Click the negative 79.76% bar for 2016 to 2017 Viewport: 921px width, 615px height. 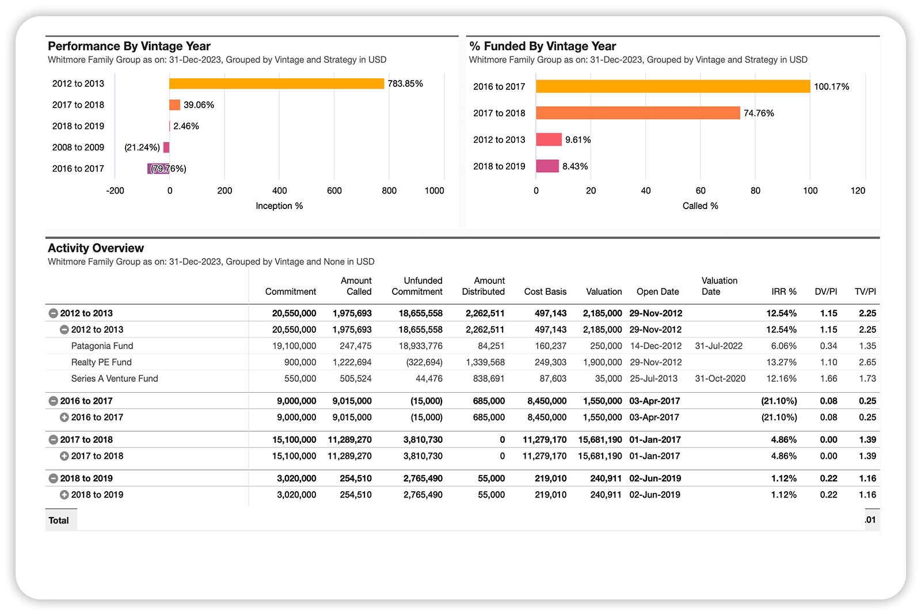coord(158,169)
